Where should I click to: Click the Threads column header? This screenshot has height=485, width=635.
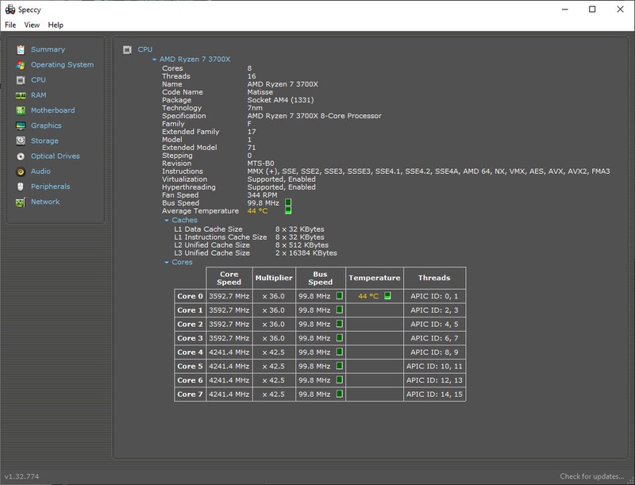pyautogui.click(x=434, y=278)
